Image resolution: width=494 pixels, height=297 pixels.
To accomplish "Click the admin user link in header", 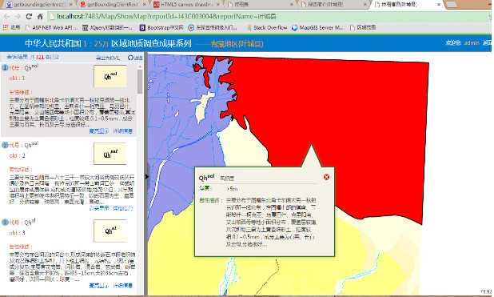I will coord(472,43).
